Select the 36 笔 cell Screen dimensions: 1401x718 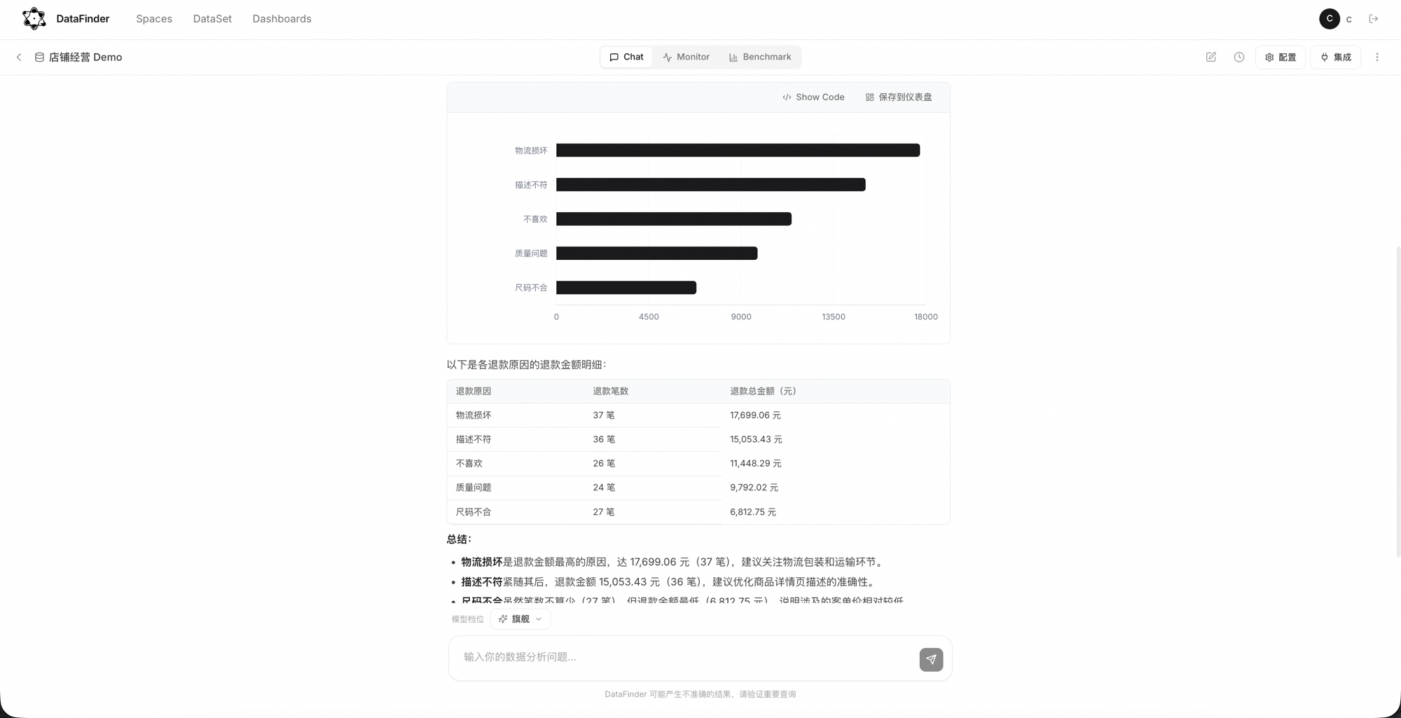click(603, 439)
